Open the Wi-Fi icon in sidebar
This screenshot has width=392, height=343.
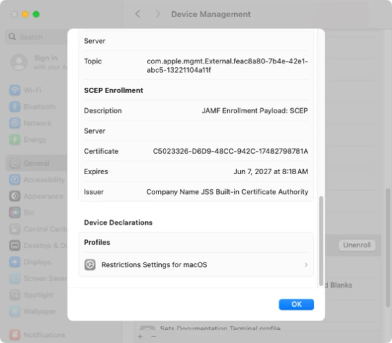[15, 90]
